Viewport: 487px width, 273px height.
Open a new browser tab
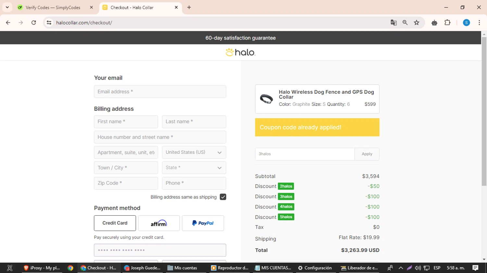(x=189, y=7)
